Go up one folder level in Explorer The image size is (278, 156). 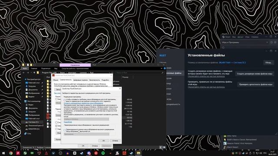pyautogui.click(x=34, y=73)
